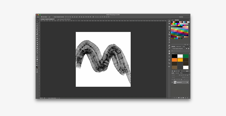Screen dimensions: 226x116
Task: Open the layer filter Kind dropdown
Action: pos(175,75)
